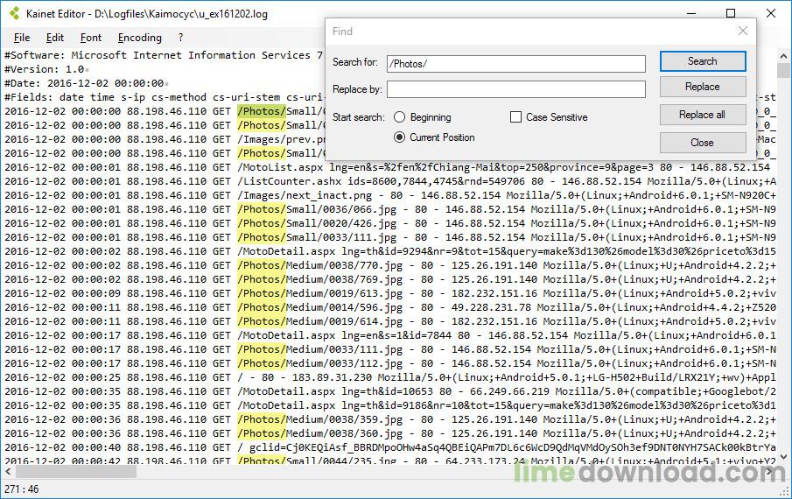The width and height of the screenshot is (792, 499).
Task: Close the Kainet Editor window
Action: pos(771,14)
